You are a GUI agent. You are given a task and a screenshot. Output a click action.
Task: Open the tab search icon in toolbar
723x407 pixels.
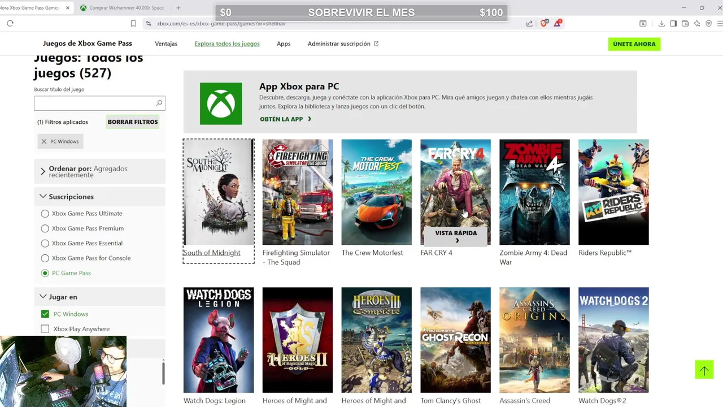point(643,23)
